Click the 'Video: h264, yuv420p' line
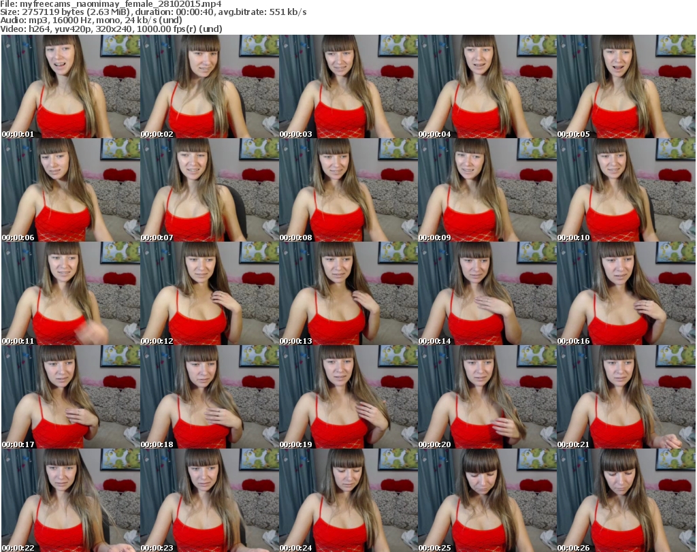 (x=111, y=29)
